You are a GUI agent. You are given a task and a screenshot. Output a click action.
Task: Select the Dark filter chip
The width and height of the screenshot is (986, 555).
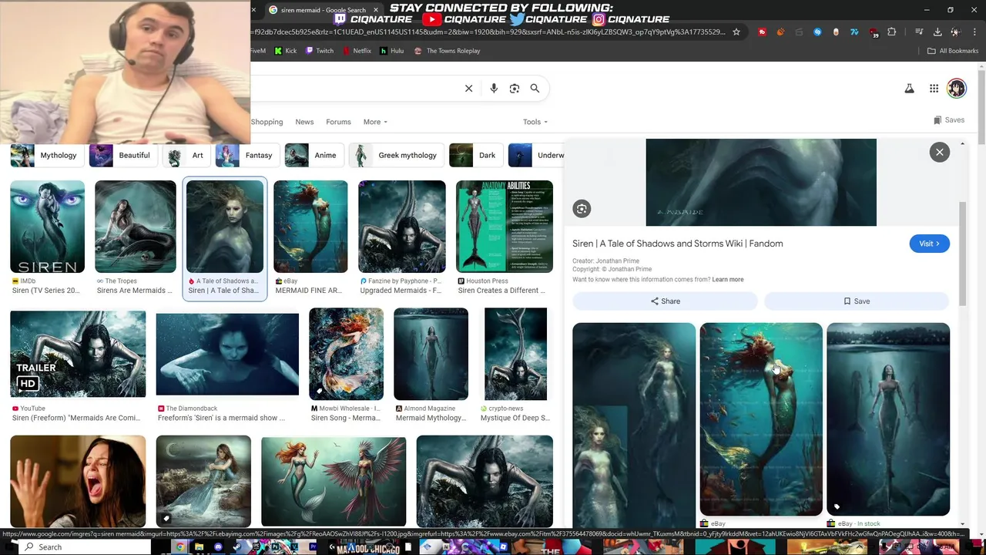pyautogui.click(x=475, y=155)
